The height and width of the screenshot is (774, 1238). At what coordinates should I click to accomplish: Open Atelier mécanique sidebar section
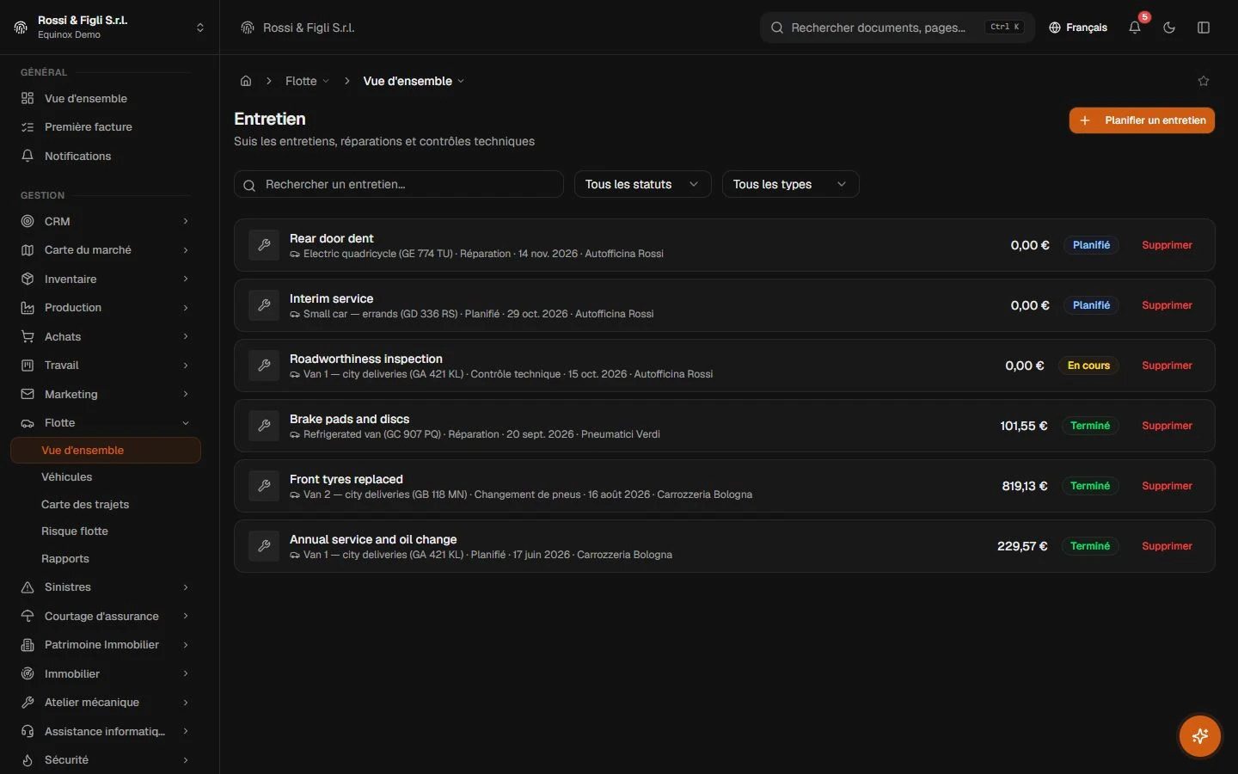[106, 702]
